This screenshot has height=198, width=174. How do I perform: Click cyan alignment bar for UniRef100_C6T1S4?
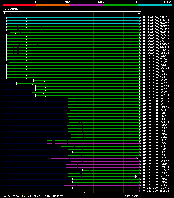coord(73,18)
